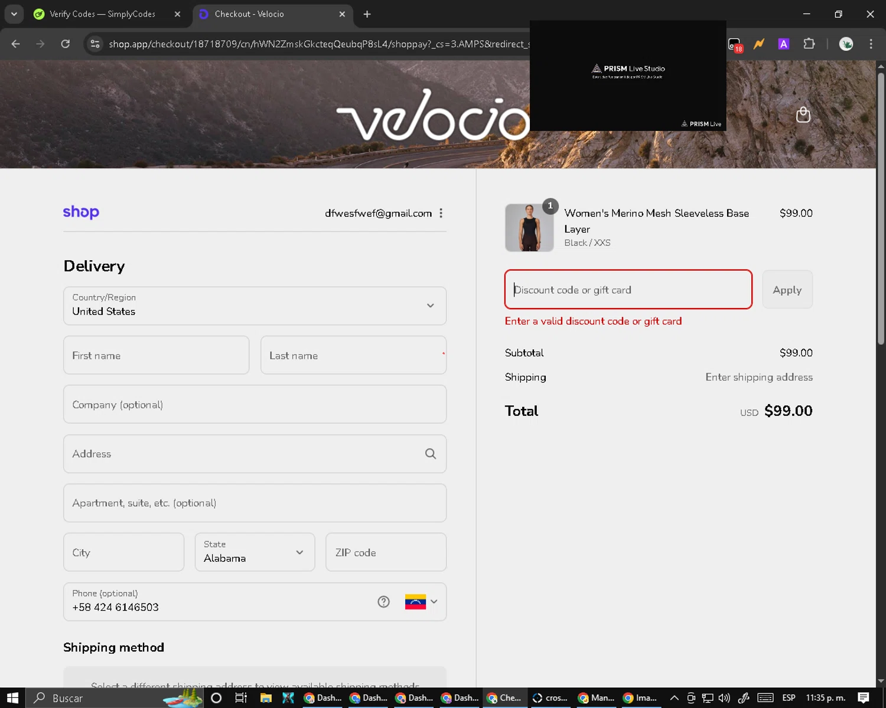The image size is (886, 708).
Task: Open extension with red 18 badge
Action: 735,44
